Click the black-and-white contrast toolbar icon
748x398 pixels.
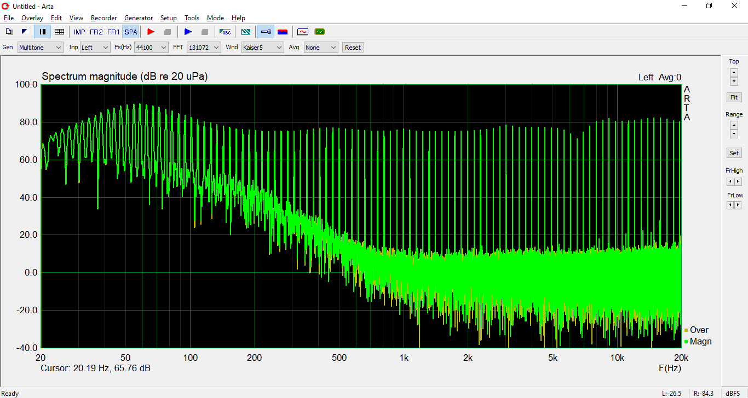point(25,32)
